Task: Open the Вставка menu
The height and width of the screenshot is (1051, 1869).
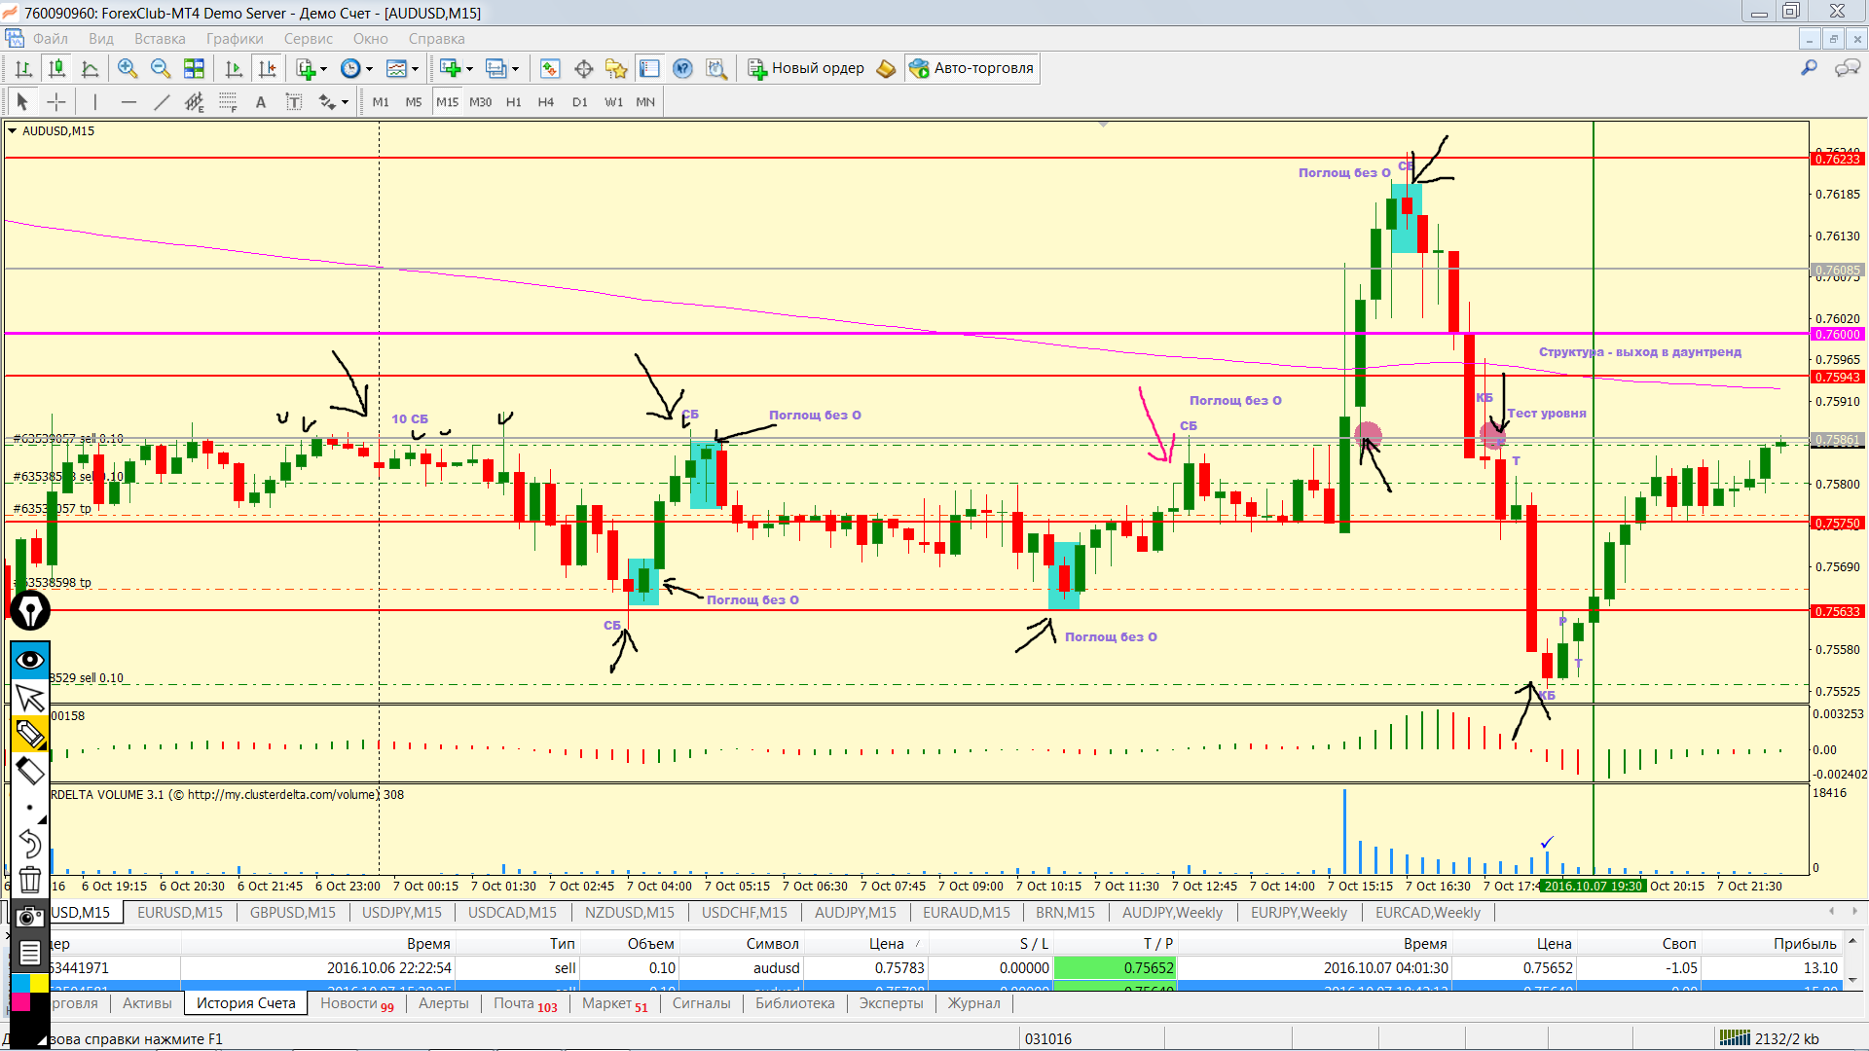Action: click(x=160, y=39)
